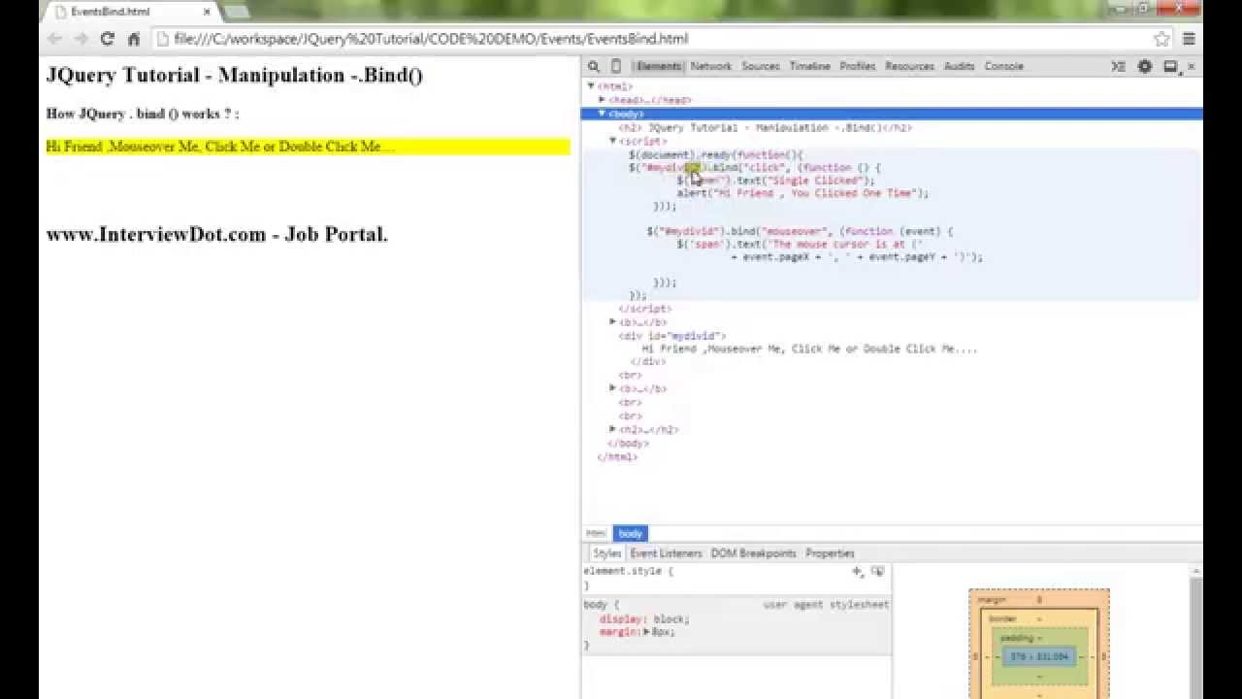Open the browser home page icon

click(134, 39)
